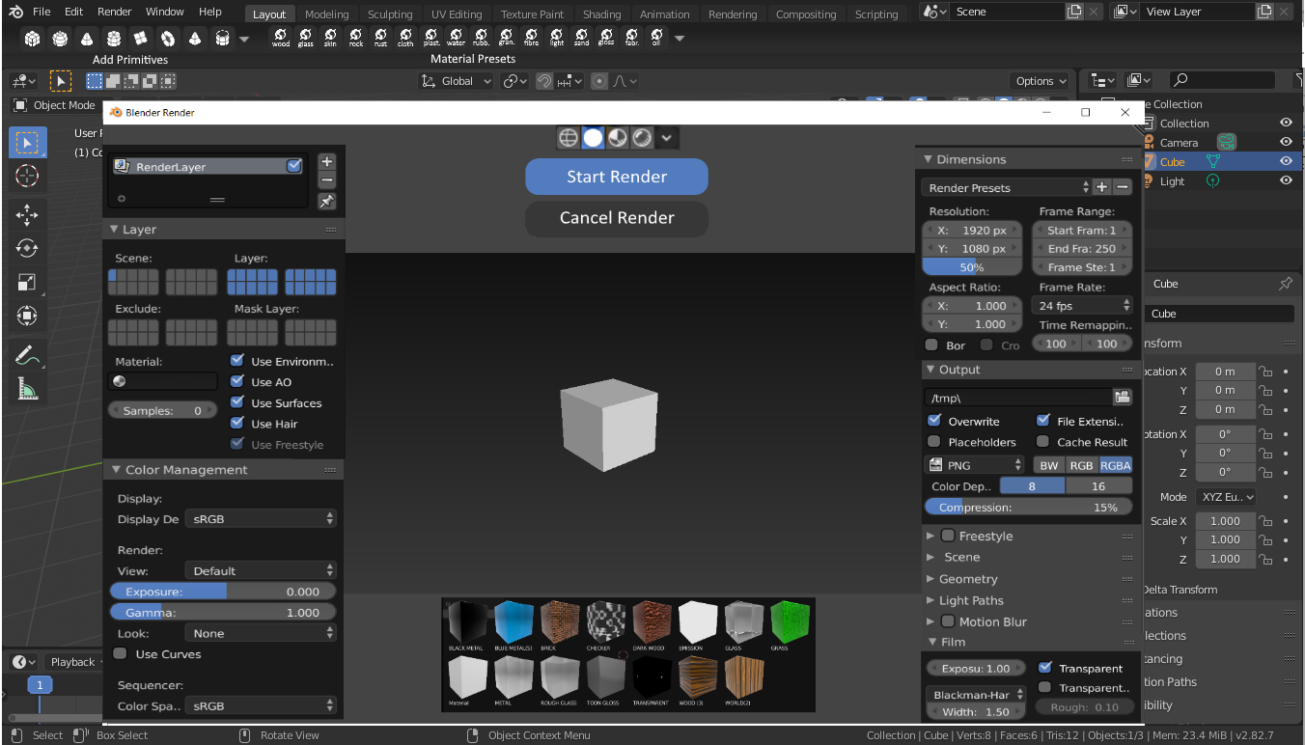Open output folder browser icon next to /tmp\
The height and width of the screenshot is (745, 1305).
click(1122, 397)
